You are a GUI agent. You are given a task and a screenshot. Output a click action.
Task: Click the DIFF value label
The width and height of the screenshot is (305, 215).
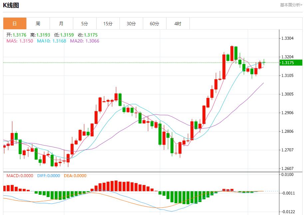pyautogui.click(x=49, y=176)
